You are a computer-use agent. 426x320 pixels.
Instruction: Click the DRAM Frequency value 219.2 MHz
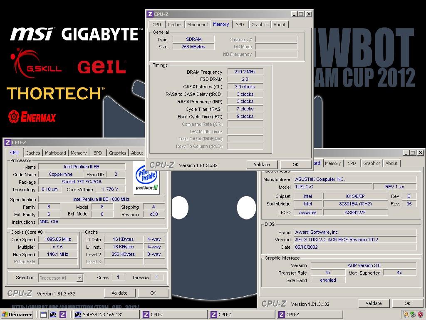245,72
